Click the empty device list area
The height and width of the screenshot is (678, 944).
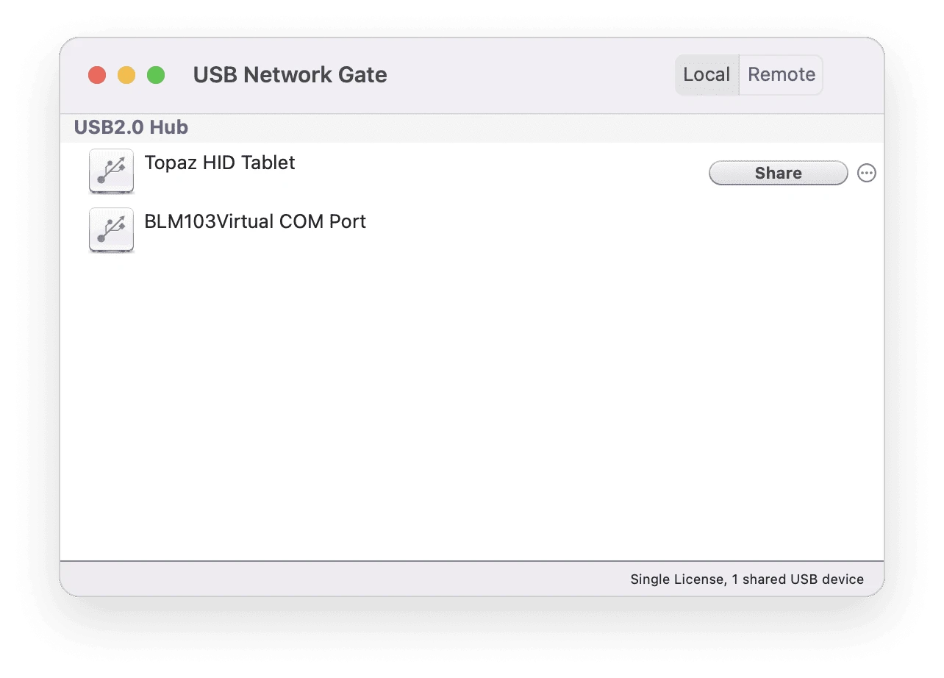pos(471,404)
